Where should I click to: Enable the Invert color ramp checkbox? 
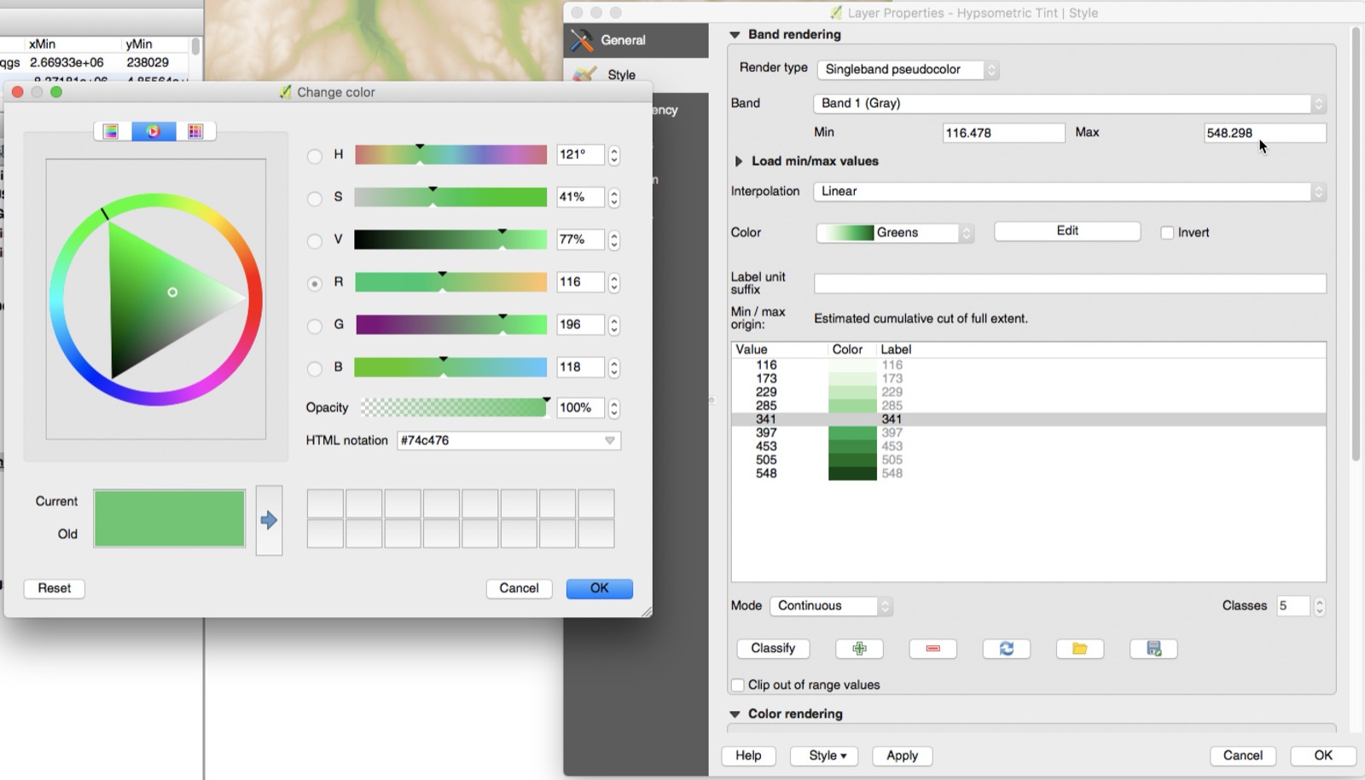point(1167,233)
